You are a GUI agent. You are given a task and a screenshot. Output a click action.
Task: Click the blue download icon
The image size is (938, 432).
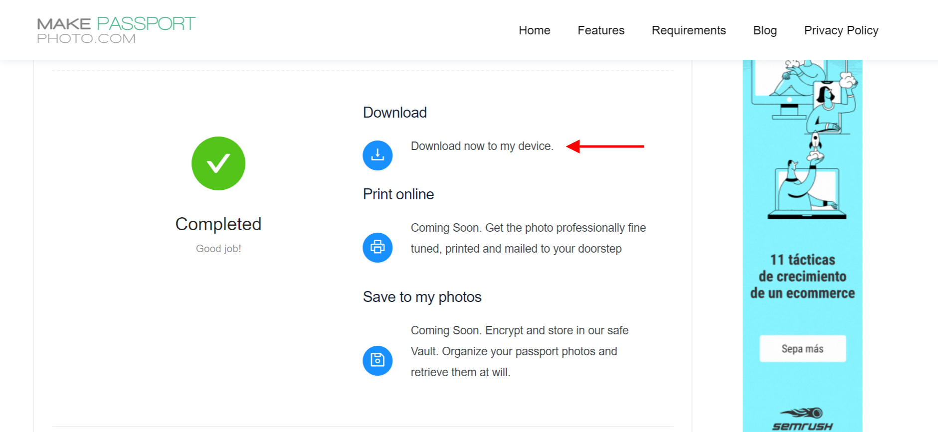[x=377, y=155]
